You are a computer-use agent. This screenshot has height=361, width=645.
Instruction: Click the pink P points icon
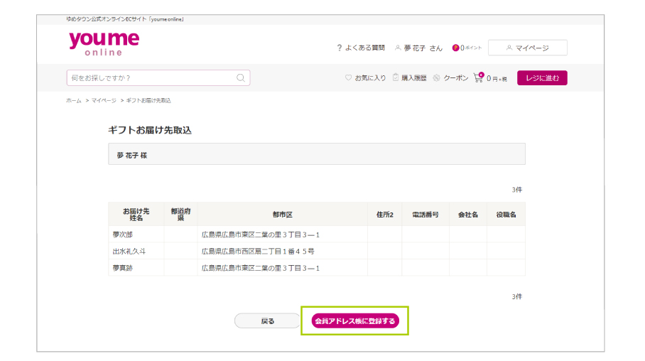[x=455, y=48]
